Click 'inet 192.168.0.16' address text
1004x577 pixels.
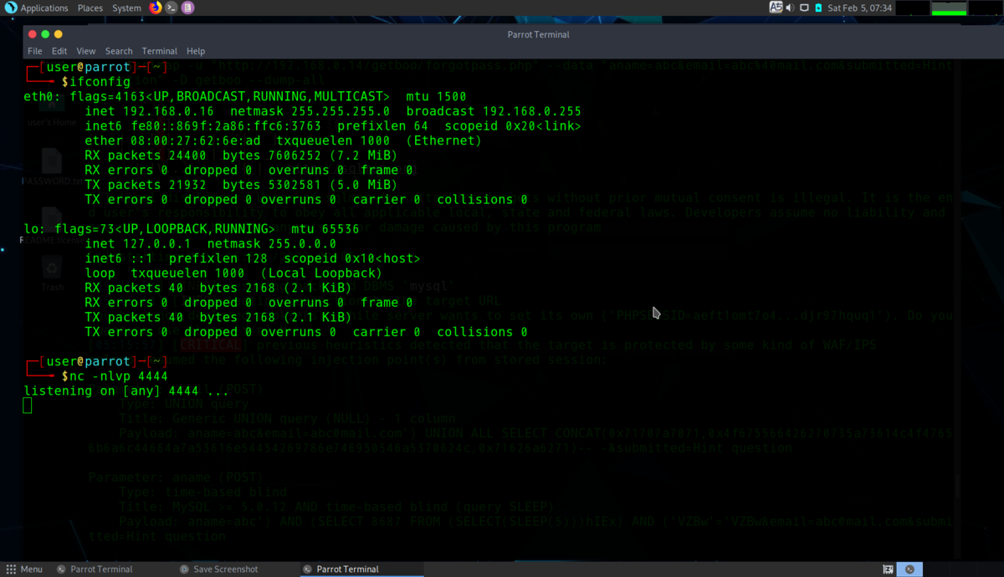pos(149,111)
